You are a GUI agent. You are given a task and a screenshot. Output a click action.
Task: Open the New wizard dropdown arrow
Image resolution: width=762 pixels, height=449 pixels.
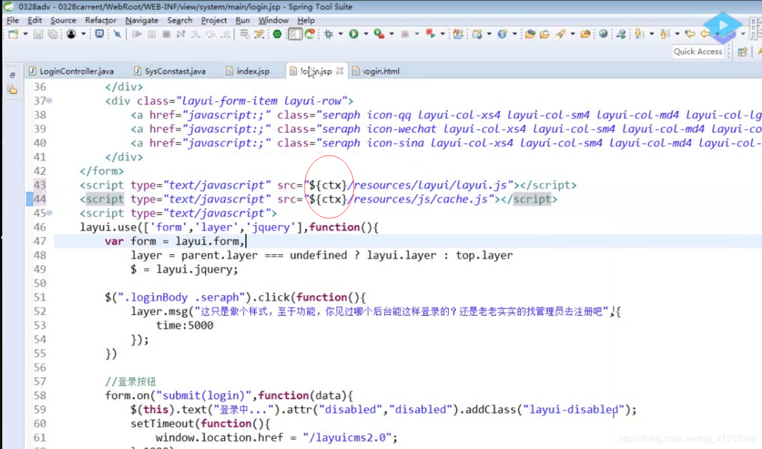25,34
